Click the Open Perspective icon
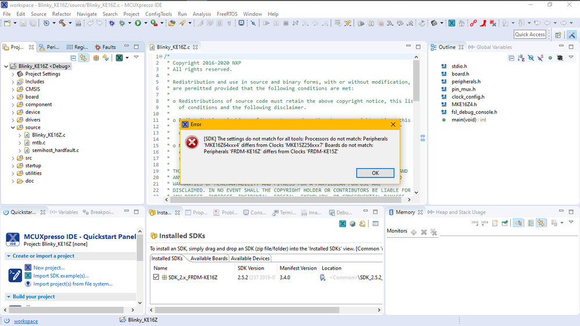Image resolution: width=580 pixels, height=326 pixels. click(558, 35)
